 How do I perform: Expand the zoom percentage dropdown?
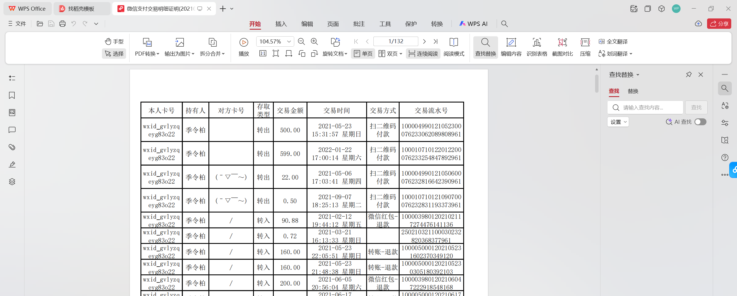289,41
